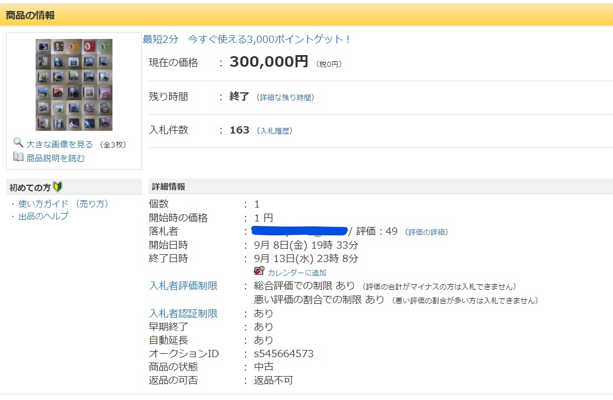Click the calendar icon under 終了日時
The width and height of the screenshot is (613, 400).
[x=259, y=271]
